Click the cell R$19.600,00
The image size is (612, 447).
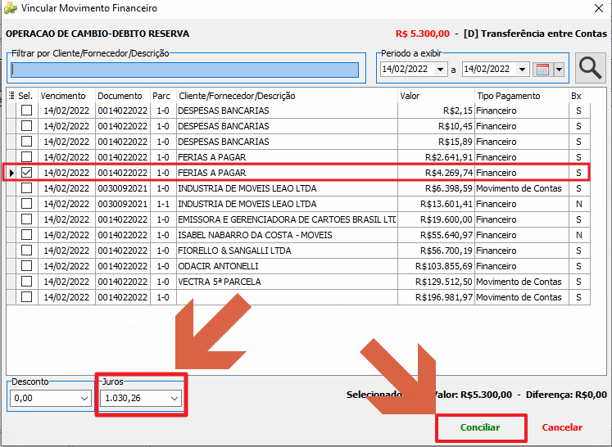coord(436,219)
